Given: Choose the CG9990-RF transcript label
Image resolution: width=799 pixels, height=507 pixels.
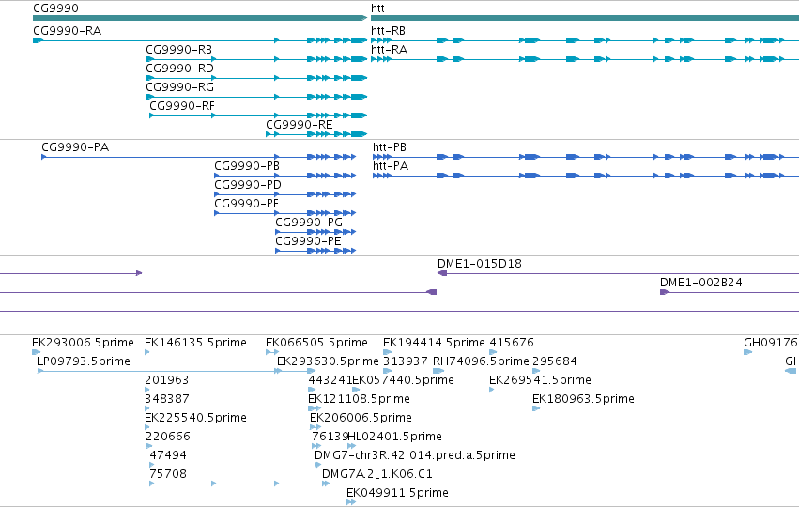Looking at the screenshot, I should 182,106.
